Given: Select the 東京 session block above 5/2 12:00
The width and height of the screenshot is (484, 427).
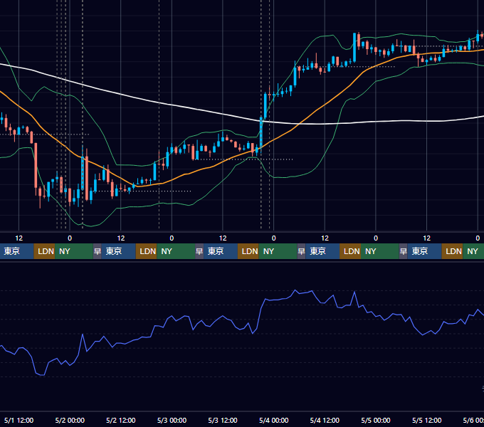Looking at the screenshot, I should (x=119, y=251).
